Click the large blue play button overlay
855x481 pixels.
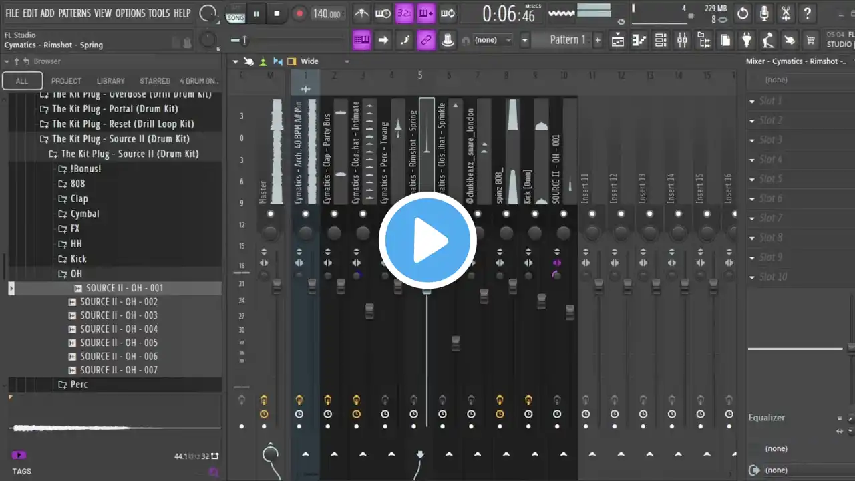pyautogui.click(x=427, y=240)
